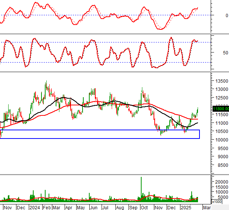Select the 13500 price axis label
The height and width of the screenshot is (210, 229).
(222, 81)
